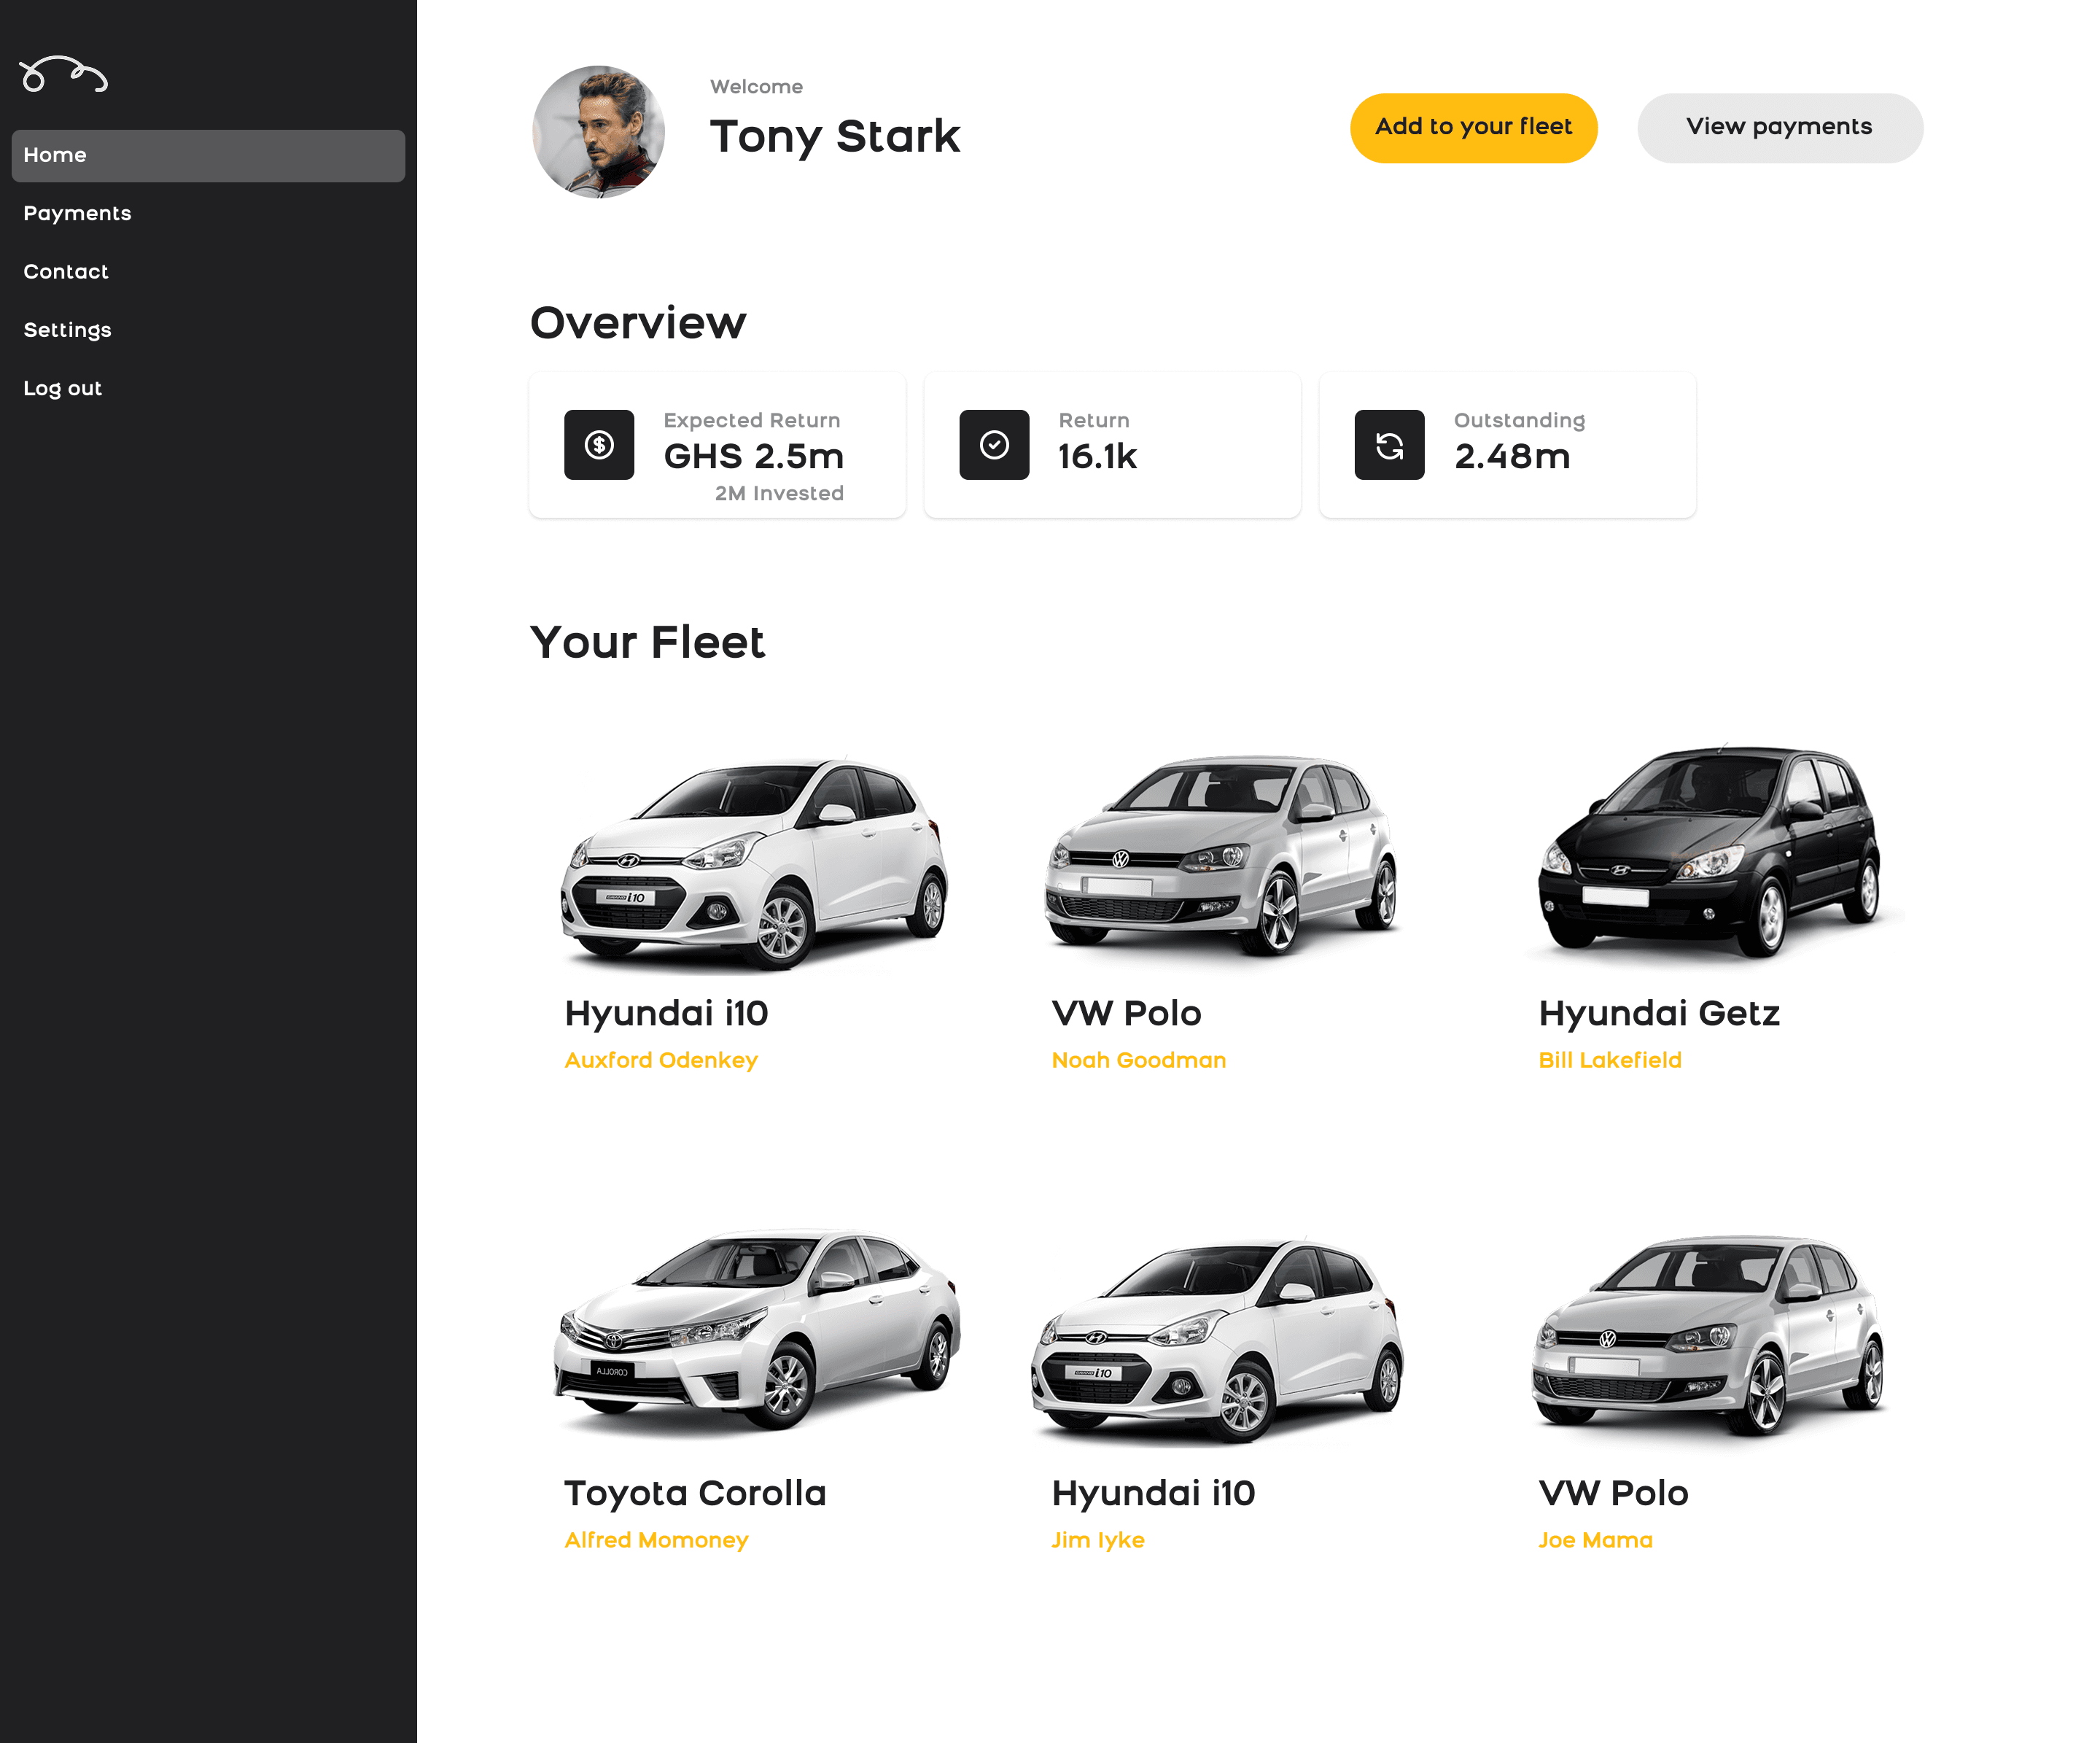Viewport: 2100px width, 1743px height.
Task: Open driver Alfred Momoney's link
Action: pyautogui.click(x=656, y=1540)
